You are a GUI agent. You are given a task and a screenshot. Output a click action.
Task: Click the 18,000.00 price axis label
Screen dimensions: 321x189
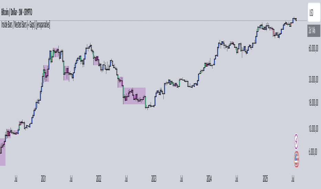313,102
